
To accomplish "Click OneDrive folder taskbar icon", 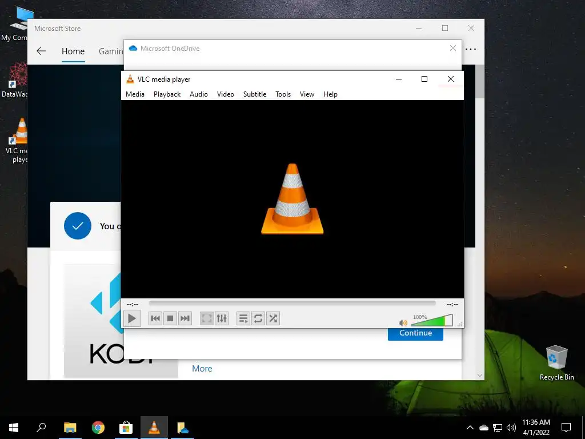I will (182, 428).
